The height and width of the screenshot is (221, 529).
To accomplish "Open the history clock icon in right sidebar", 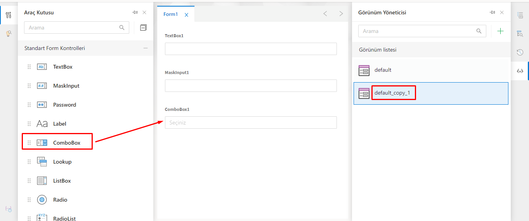I will point(520,52).
